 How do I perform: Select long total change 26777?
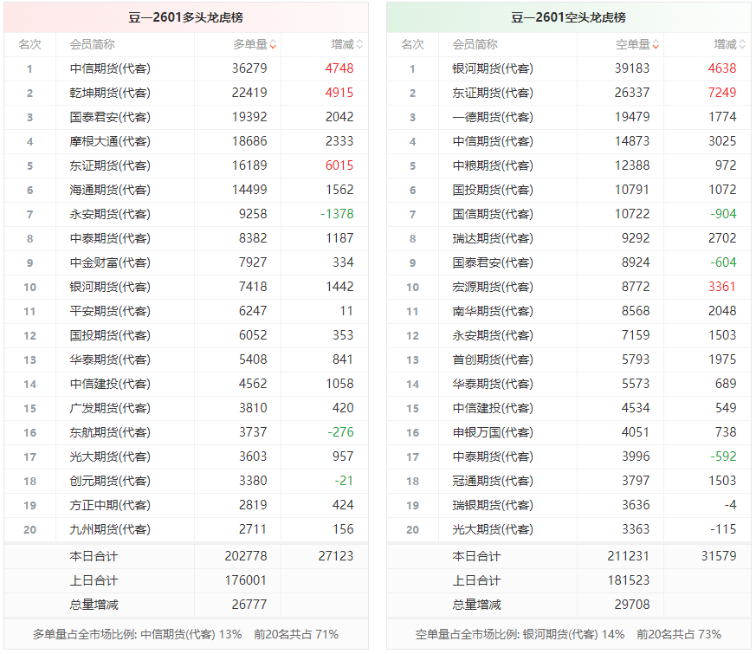coord(249,605)
